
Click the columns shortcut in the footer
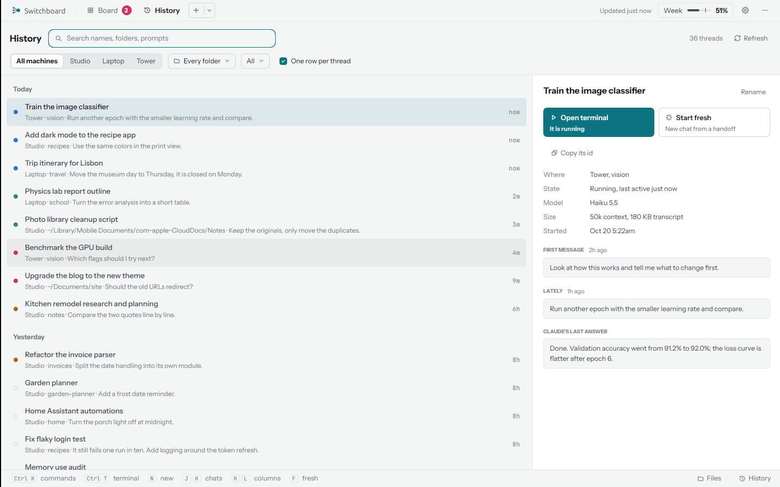[256, 478]
